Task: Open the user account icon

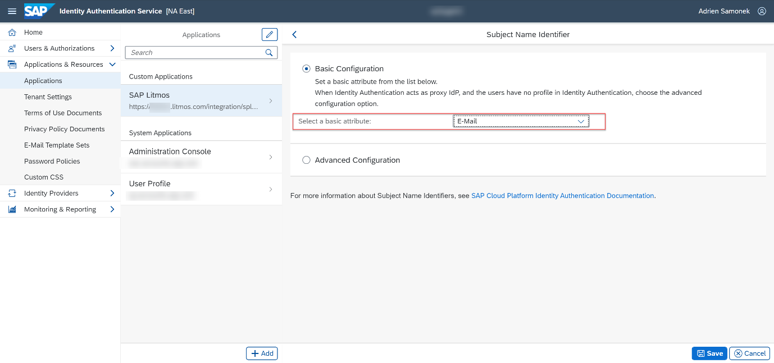Action: pyautogui.click(x=762, y=11)
